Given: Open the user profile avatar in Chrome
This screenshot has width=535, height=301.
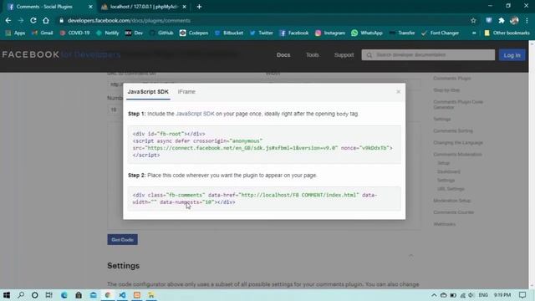Looking at the screenshot, I should coord(514,20).
